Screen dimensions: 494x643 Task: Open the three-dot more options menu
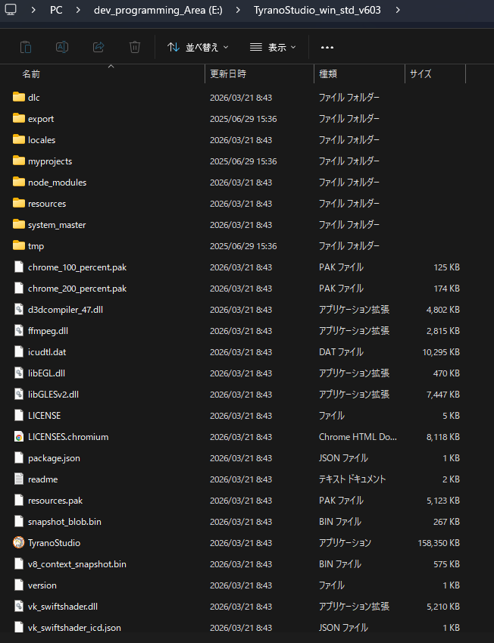[x=327, y=47]
